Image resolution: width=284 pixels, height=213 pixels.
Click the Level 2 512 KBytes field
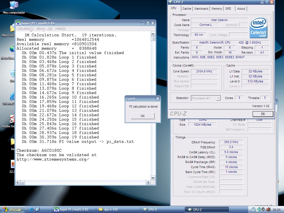[255, 81]
